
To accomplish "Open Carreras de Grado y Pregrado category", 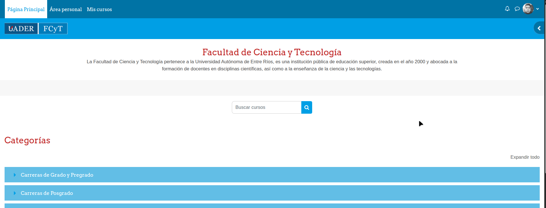I will [x=57, y=175].
